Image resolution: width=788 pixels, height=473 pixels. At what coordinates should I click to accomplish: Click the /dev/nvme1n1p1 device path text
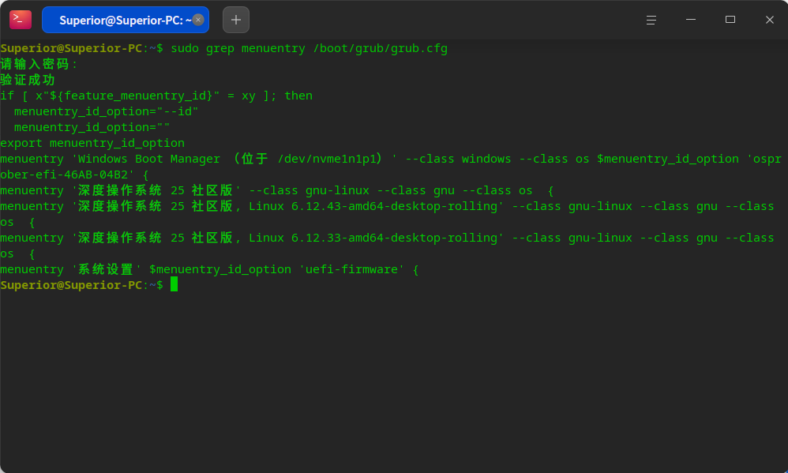coord(327,160)
